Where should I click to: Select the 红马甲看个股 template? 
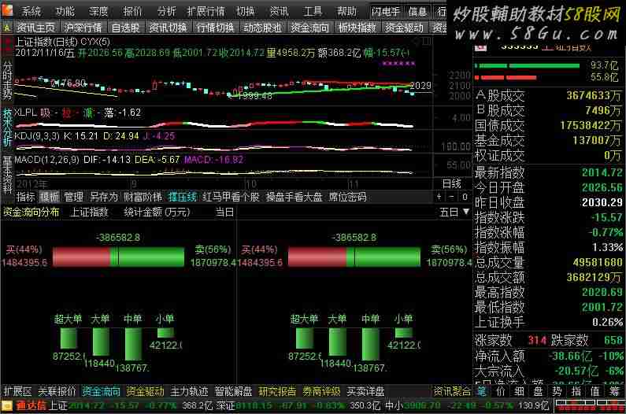click(x=231, y=197)
